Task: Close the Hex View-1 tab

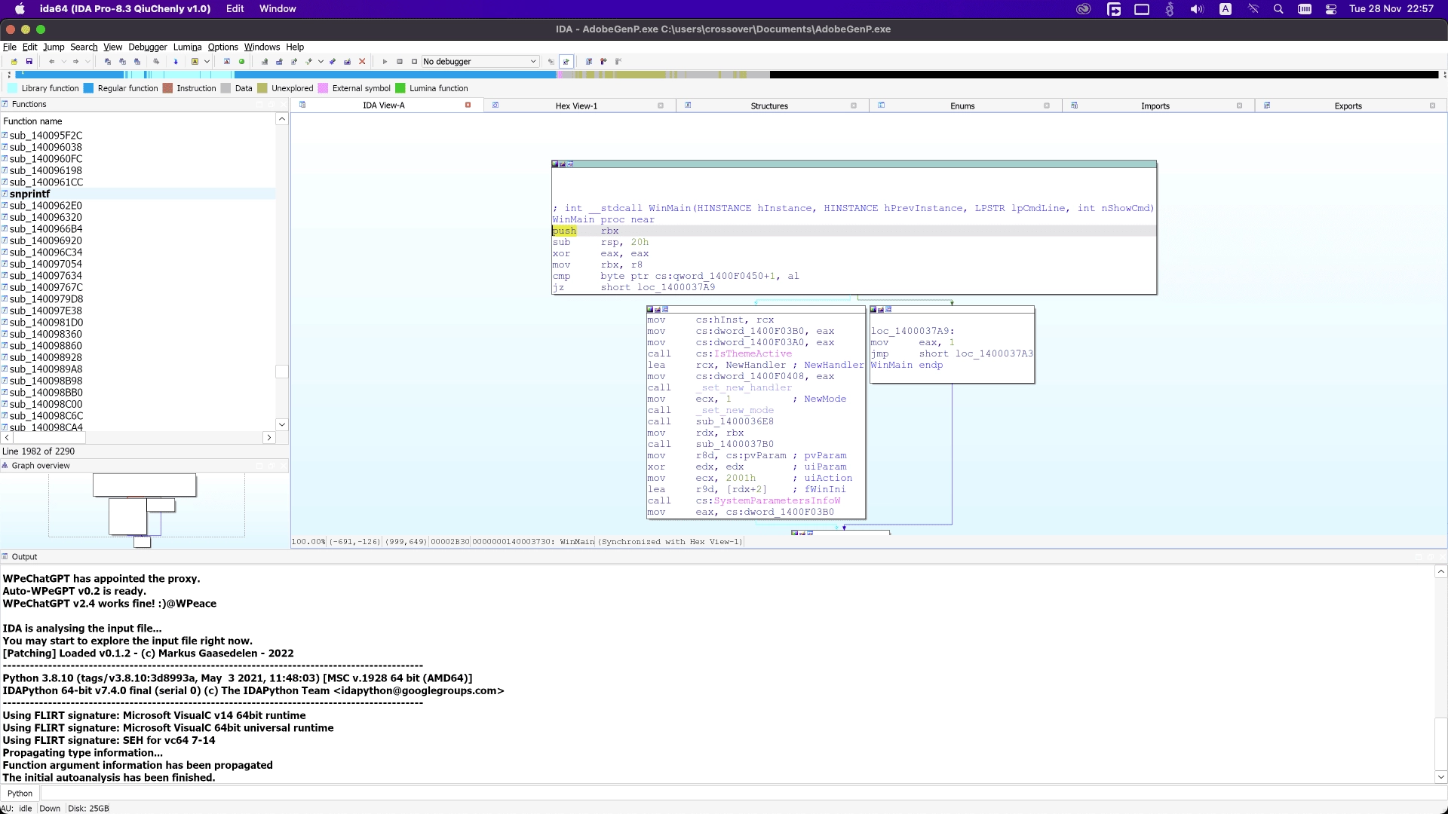Action: click(661, 106)
